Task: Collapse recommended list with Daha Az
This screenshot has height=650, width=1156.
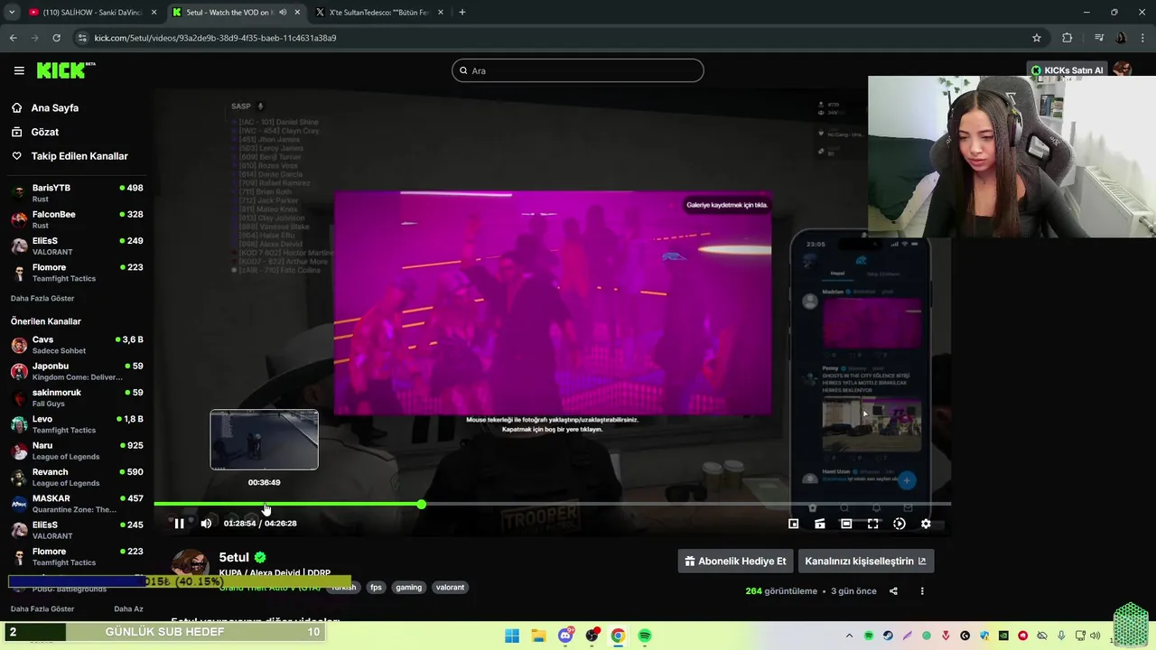Action: click(x=128, y=608)
